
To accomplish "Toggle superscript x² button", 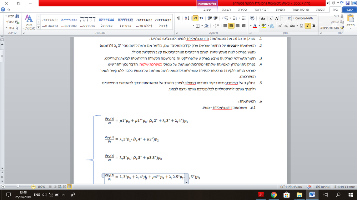I will pos(280,26).
